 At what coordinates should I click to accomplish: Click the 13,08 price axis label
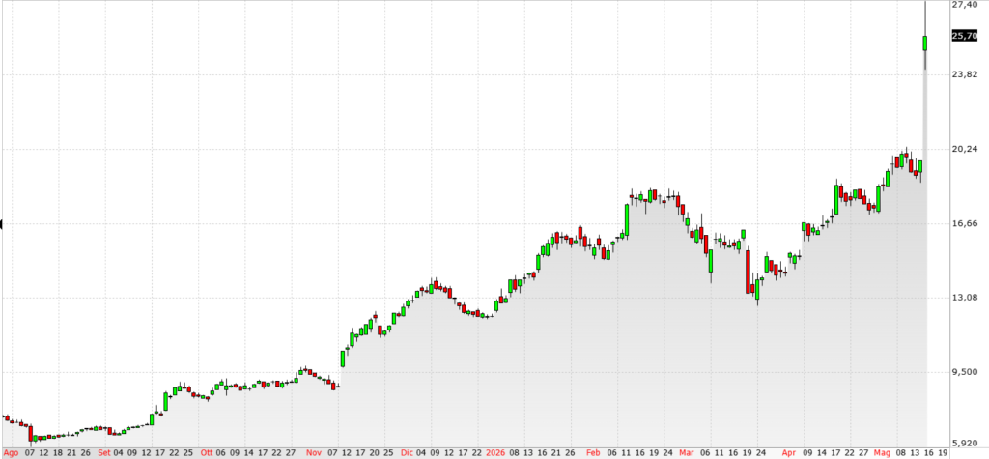pos(965,298)
